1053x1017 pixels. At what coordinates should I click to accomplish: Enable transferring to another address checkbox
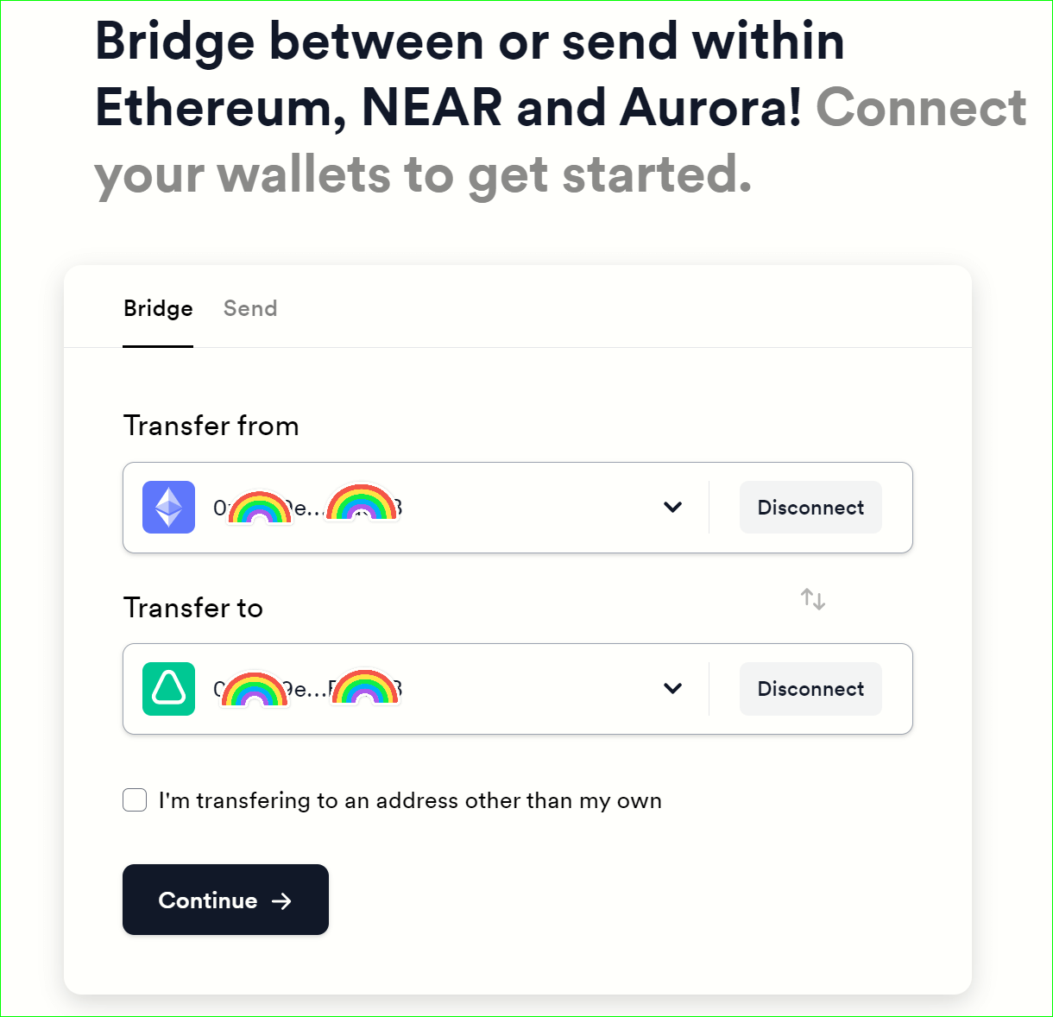click(135, 800)
